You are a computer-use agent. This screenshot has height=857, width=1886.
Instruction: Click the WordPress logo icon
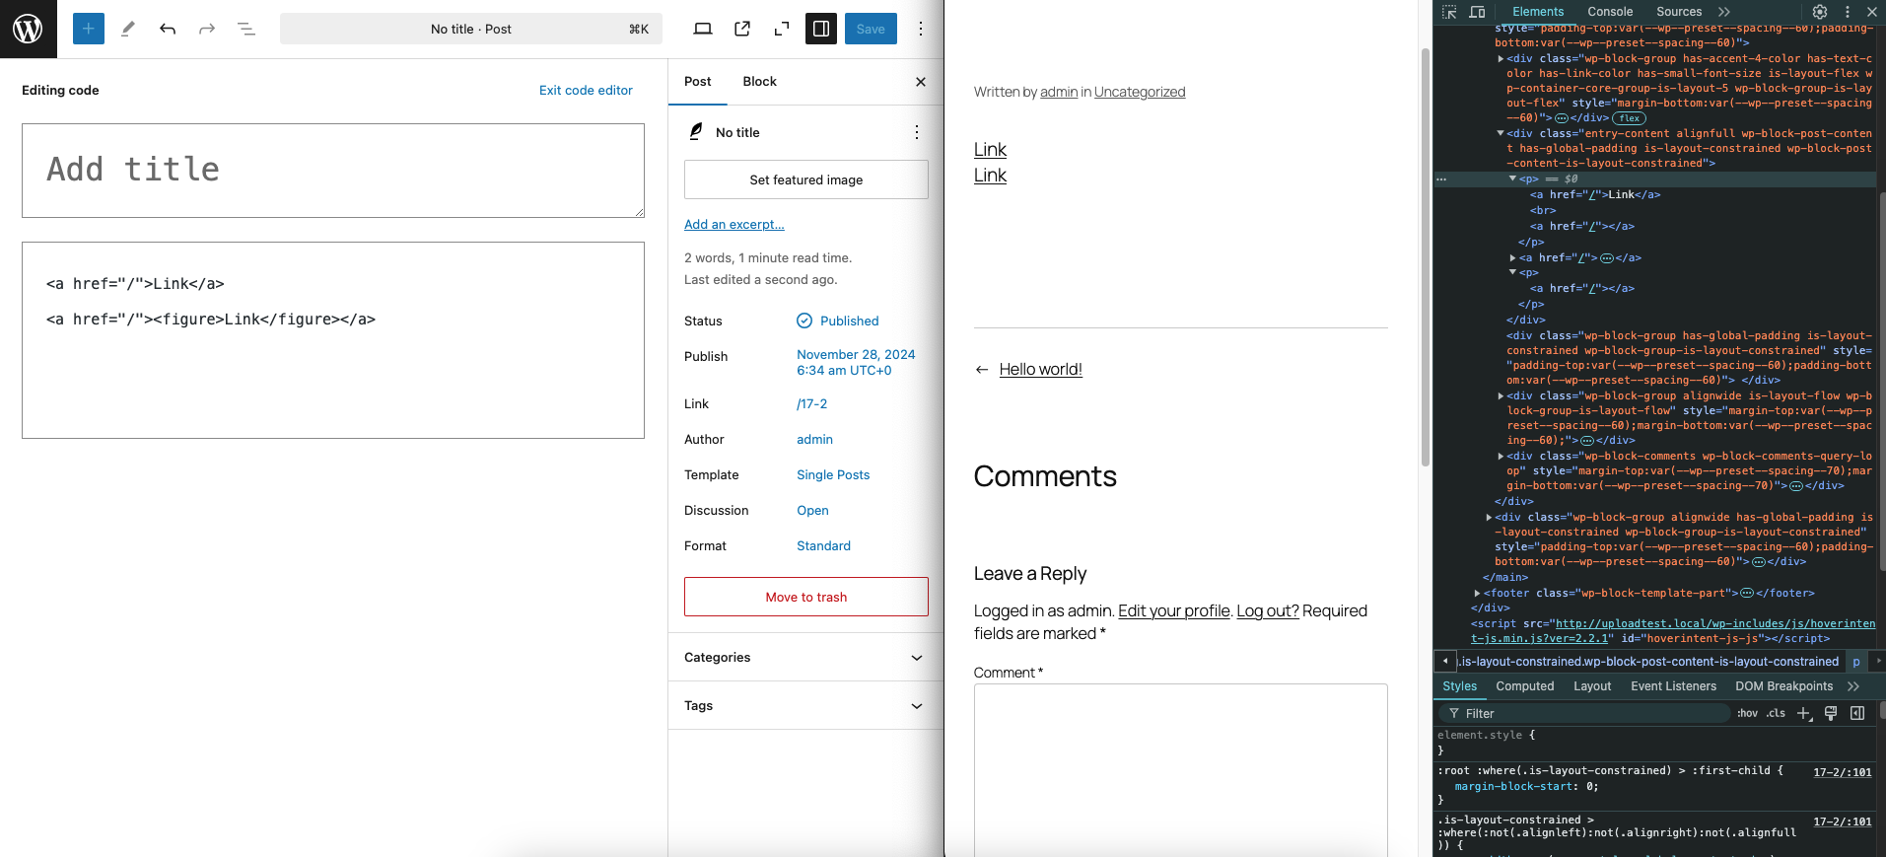[x=28, y=29]
